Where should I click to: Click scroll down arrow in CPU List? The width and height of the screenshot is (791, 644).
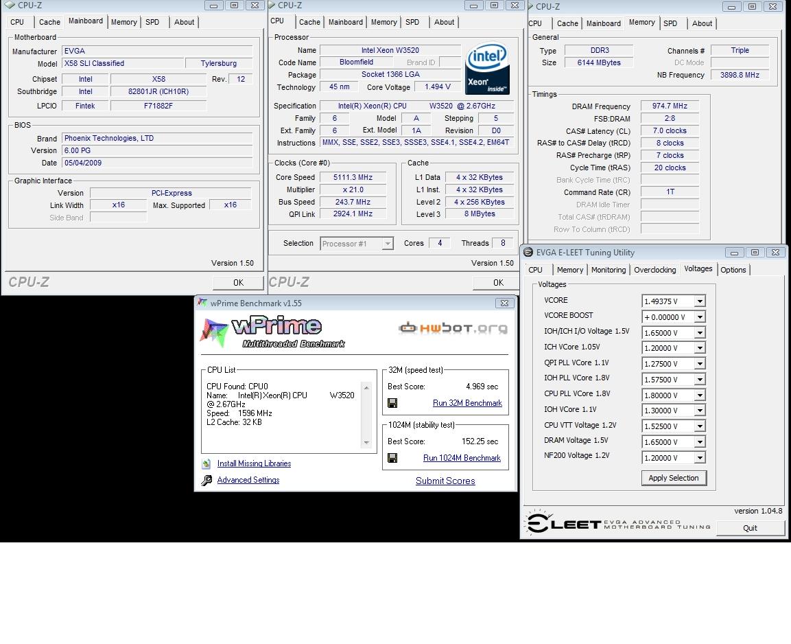tap(366, 443)
